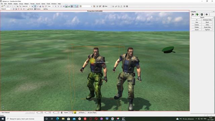Open the Hazard selection name dropdown

[x=6, y=9]
